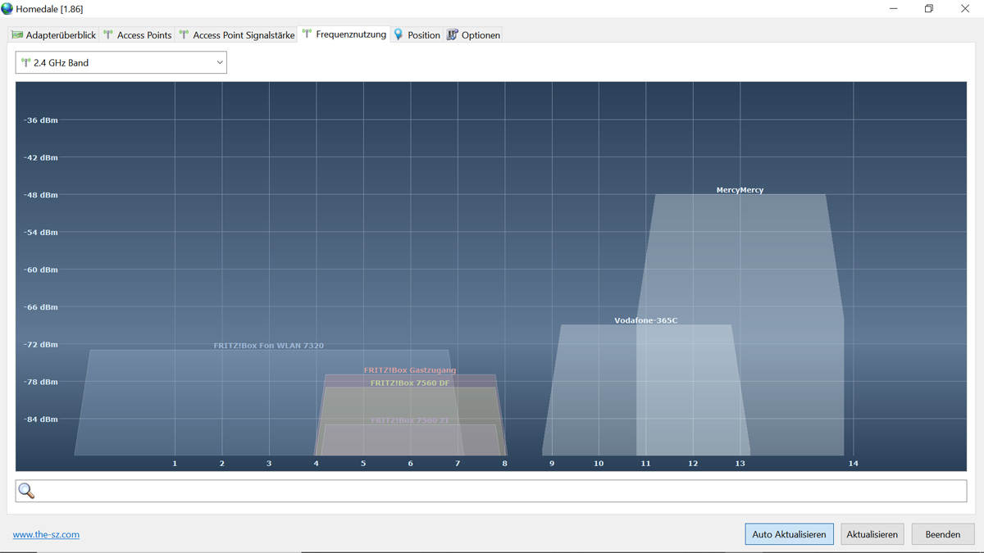
Task: Click channel 1 on the axis
Action: click(175, 464)
